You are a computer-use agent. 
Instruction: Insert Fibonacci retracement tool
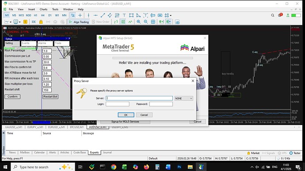click(117, 15)
